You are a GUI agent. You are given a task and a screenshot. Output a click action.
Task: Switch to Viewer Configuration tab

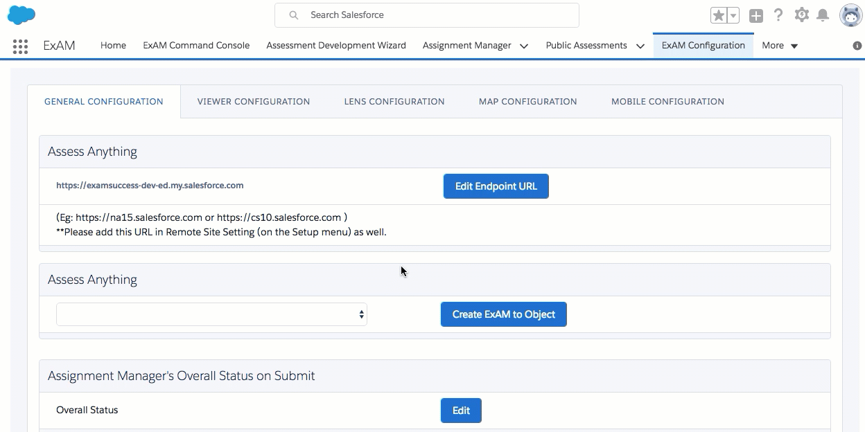pos(254,102)
